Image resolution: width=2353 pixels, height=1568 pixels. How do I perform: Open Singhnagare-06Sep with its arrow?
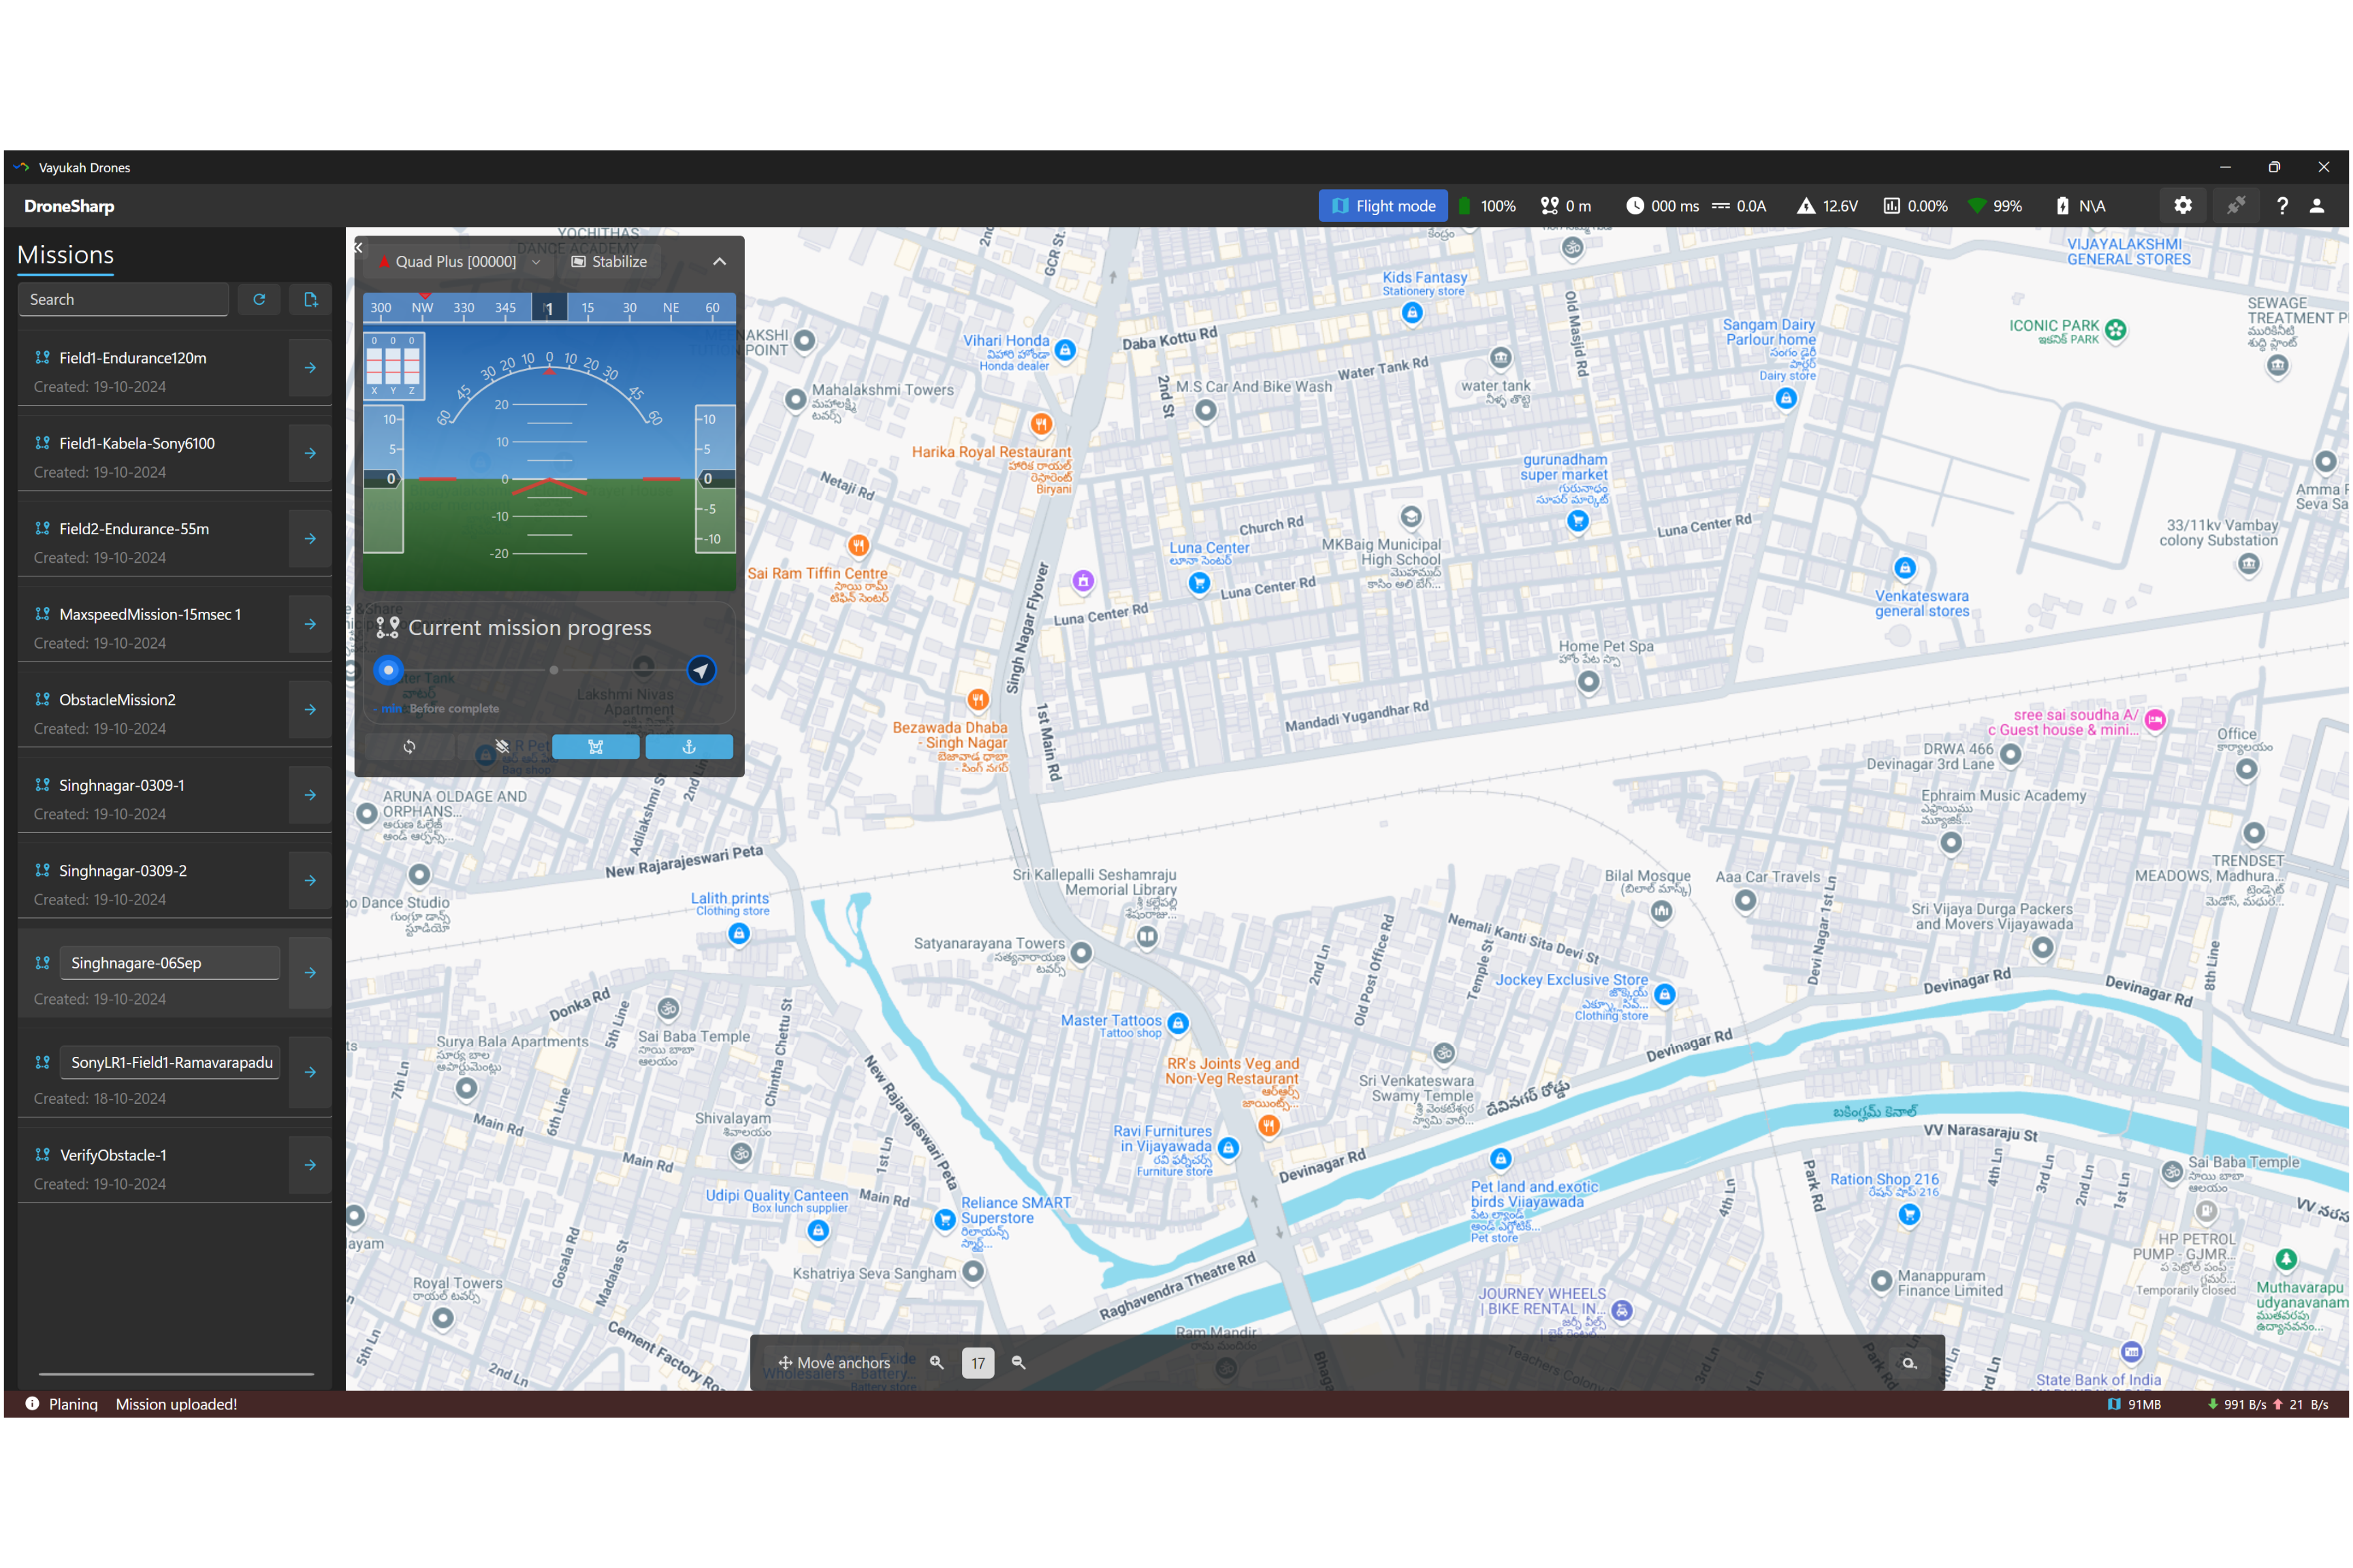[x=310, y=973]
